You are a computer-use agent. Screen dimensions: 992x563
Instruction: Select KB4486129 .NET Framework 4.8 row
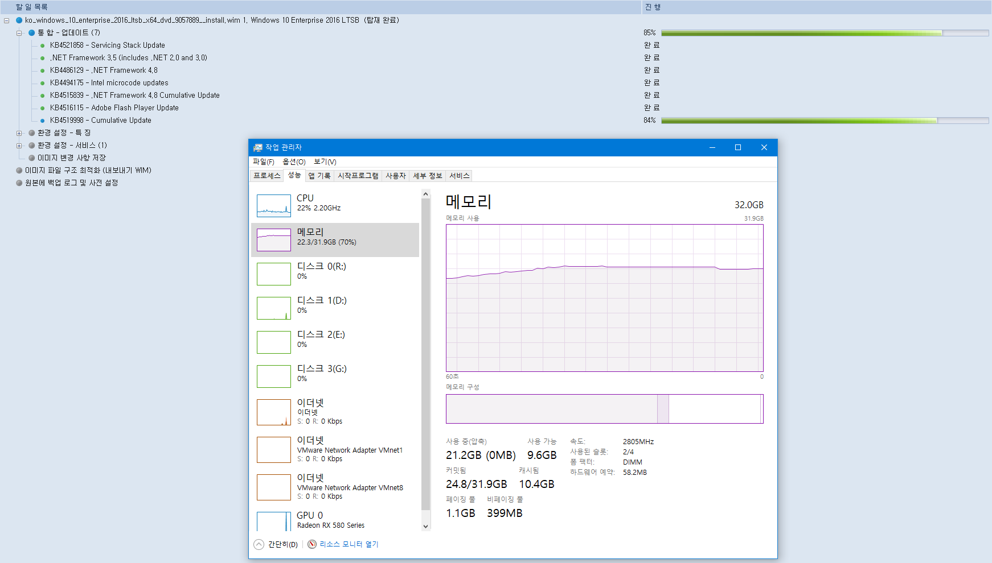tap(104, 71)
